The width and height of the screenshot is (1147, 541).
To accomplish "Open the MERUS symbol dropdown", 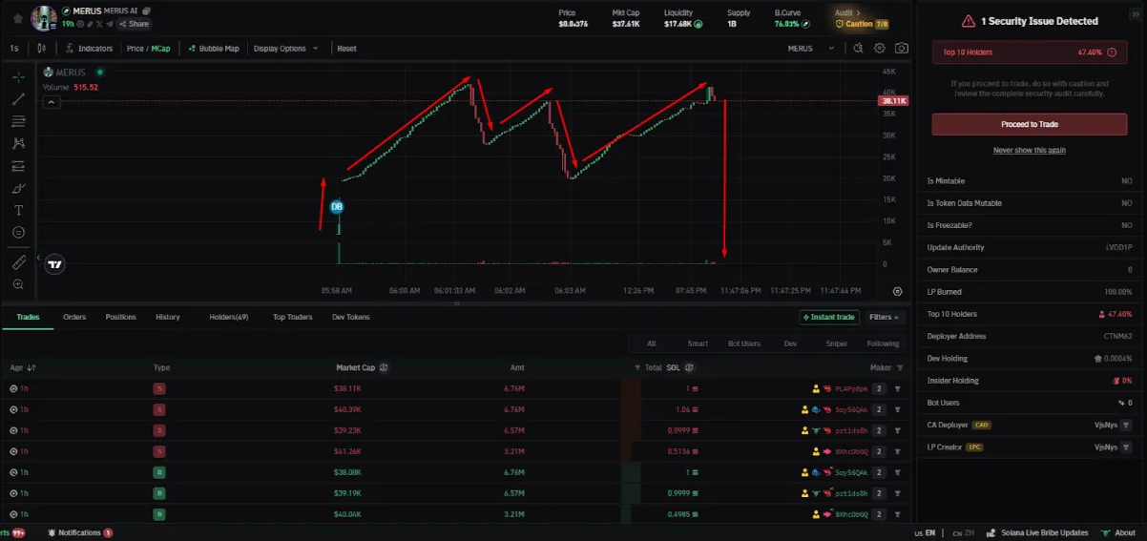I will pos(811,49).
